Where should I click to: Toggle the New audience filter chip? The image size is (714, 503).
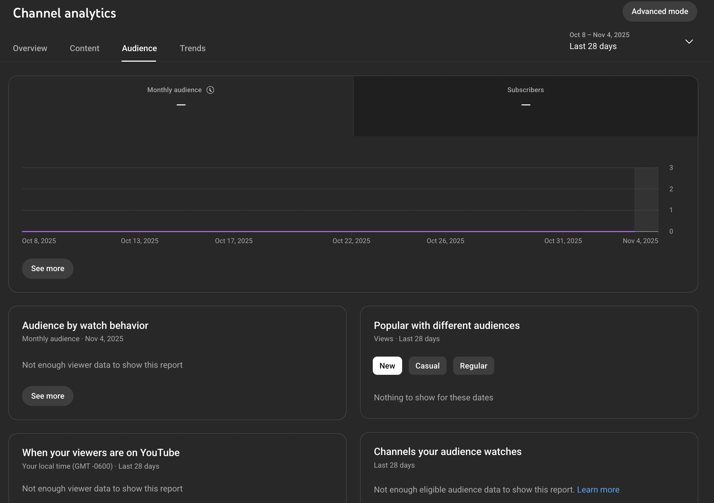(x=387, y=366)
